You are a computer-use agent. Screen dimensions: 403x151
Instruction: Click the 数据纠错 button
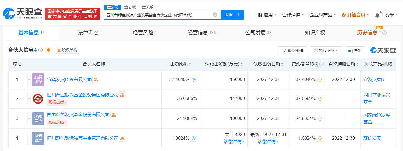pyautogui.click(x=293, y=51)
